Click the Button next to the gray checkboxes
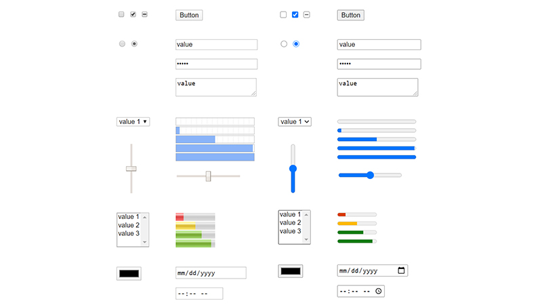The height and width of the screenshot is (305, 542). click(x=189, y=15)
